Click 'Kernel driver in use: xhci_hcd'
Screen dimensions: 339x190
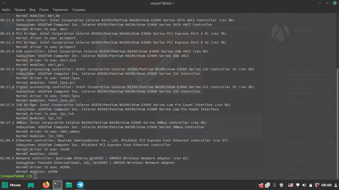click(x=46, y=60)
